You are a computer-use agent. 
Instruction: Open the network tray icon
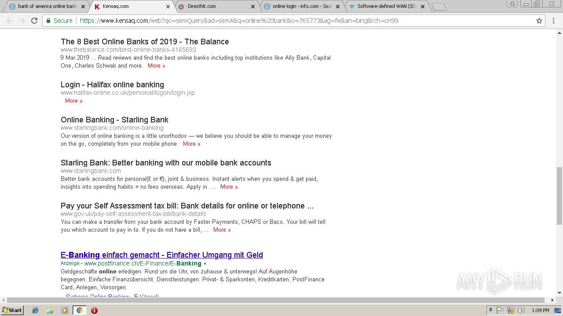click(x=511, y=310)
